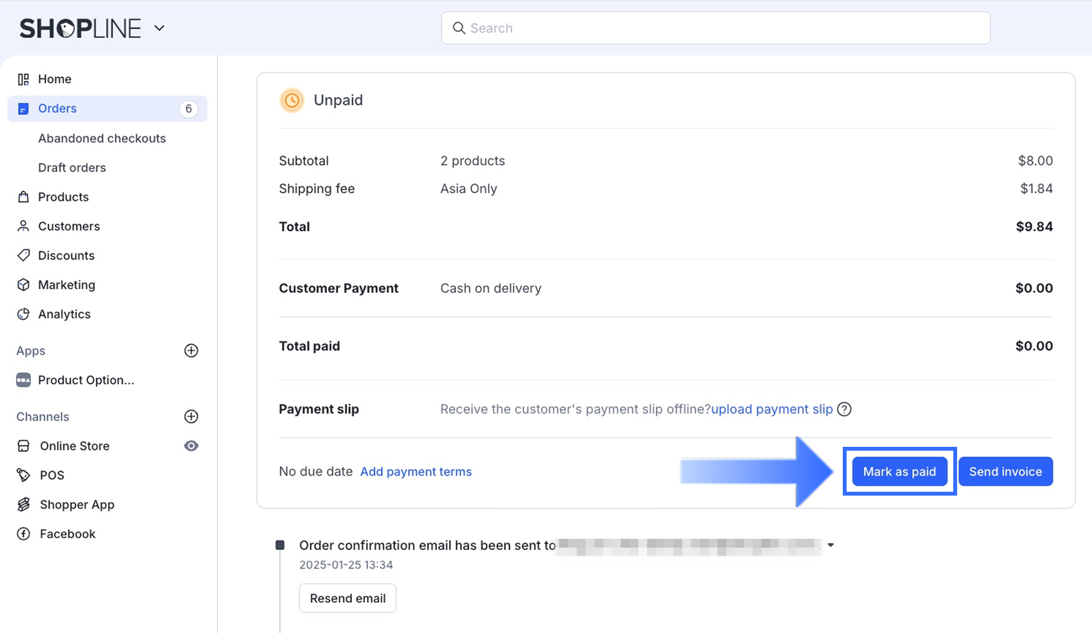Open the upload payment slip link

[771, 410]
